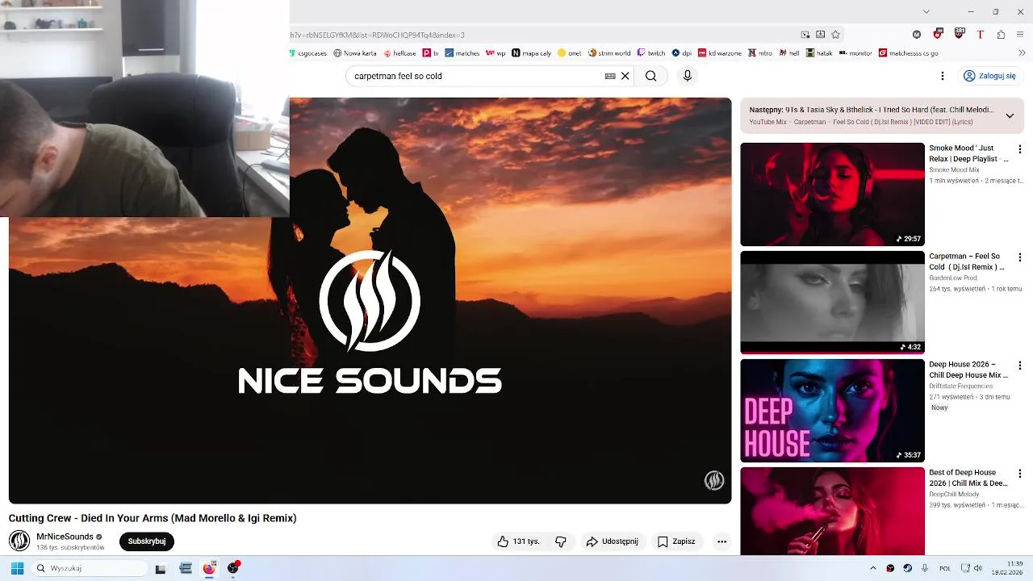Open the browser hamburger menu
This screenshot has height=581, width=1033.
click(1021, 35)
